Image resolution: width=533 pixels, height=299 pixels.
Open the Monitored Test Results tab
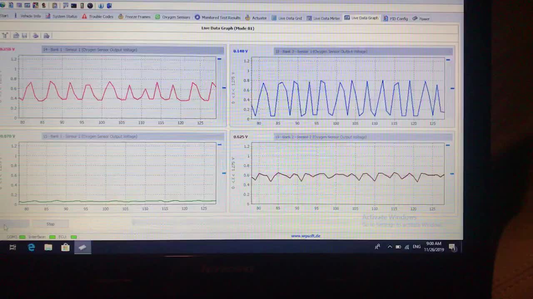217,17
